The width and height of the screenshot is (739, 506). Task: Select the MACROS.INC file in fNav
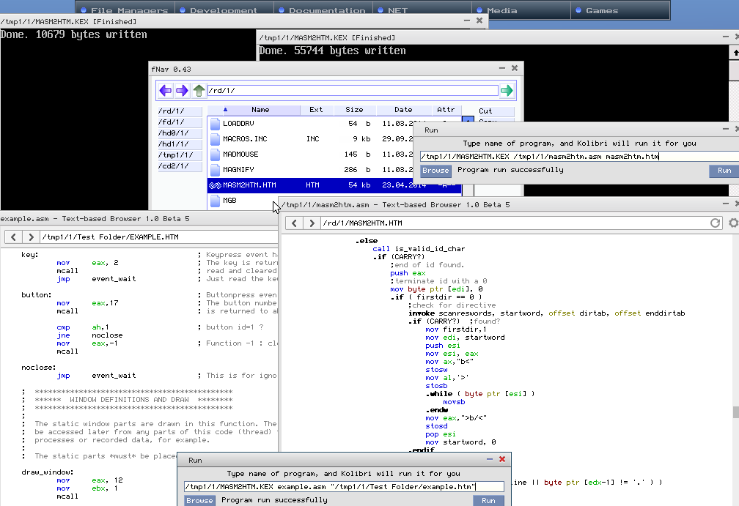click(245, 139)
